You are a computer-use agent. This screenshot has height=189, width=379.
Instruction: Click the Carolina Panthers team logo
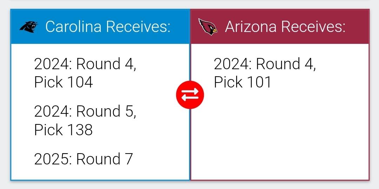(28, 27)
